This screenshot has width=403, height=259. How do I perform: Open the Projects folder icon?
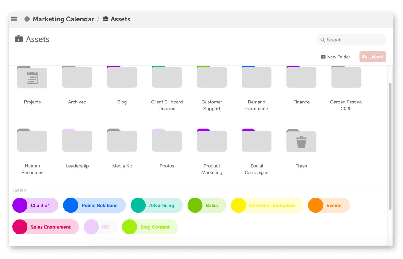pyautogui.click(x=32, y=77)
